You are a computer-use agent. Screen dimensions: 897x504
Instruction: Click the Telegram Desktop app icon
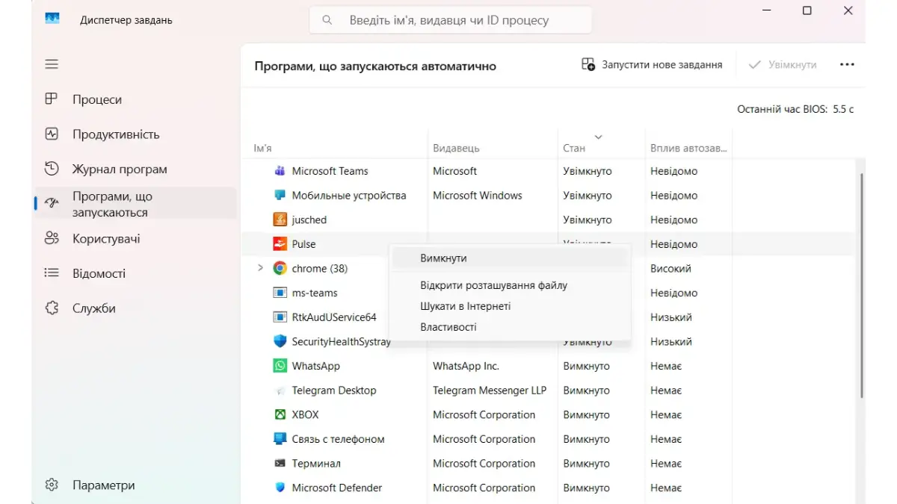[x=280, y=391]
